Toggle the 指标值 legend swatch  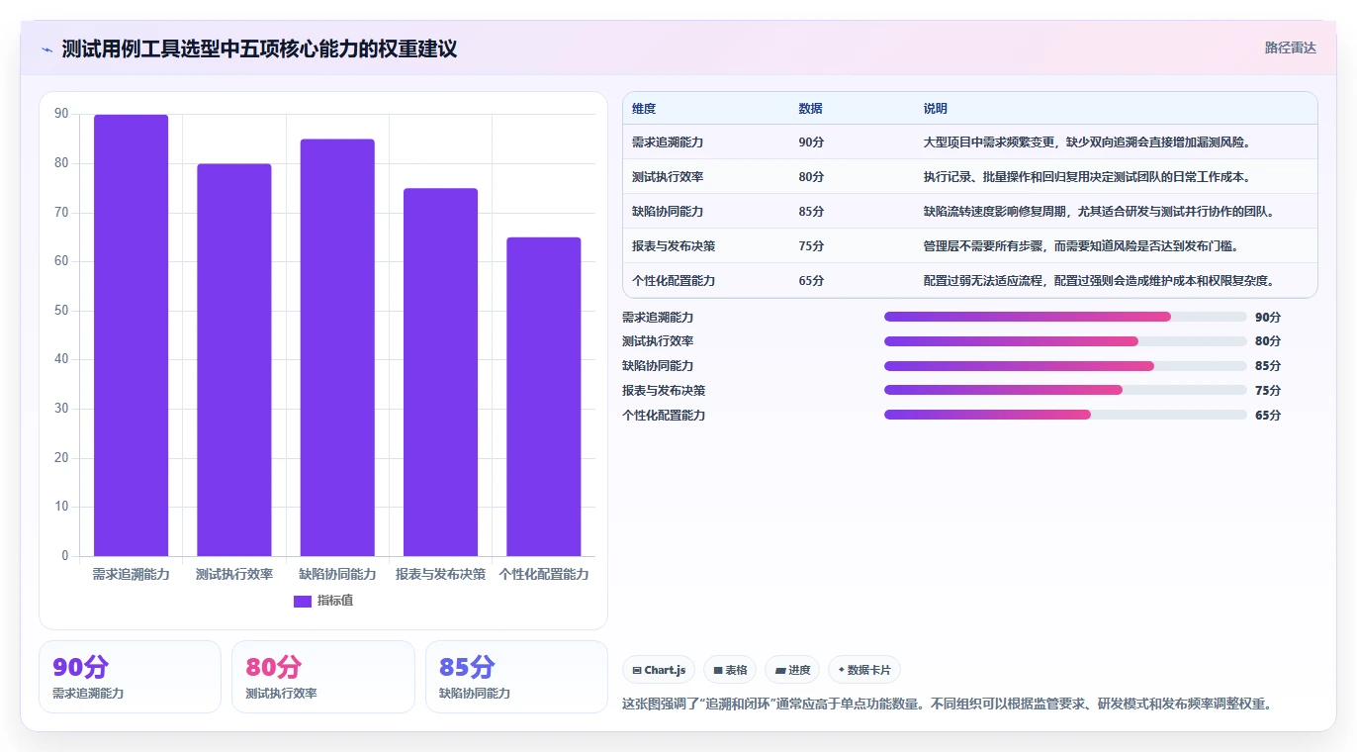pyautogui.click(x=303, y=601)
